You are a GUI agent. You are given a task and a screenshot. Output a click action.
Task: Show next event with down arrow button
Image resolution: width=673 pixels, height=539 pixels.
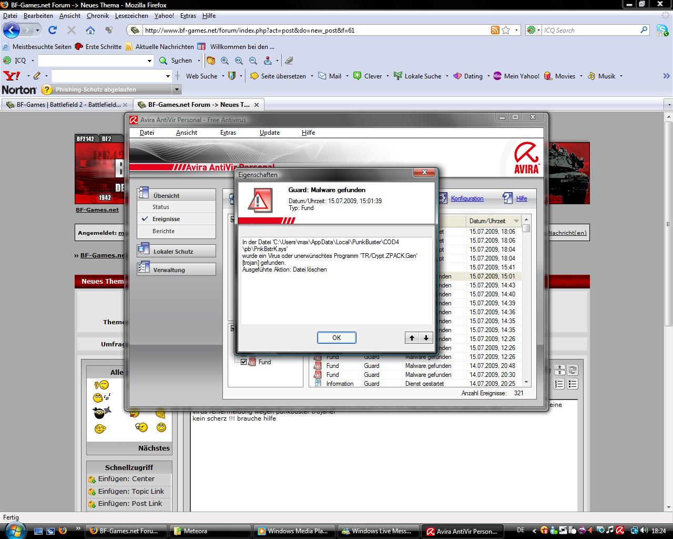coord(426,338)
